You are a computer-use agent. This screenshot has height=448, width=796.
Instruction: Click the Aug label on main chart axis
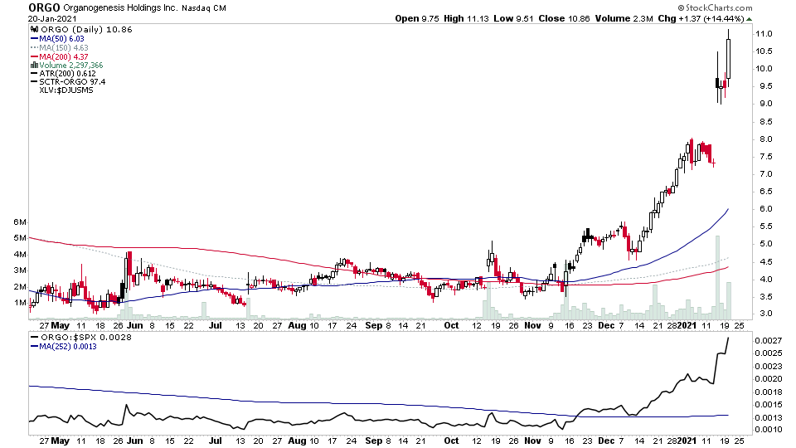pyautogui.click(x=297, y=325)
